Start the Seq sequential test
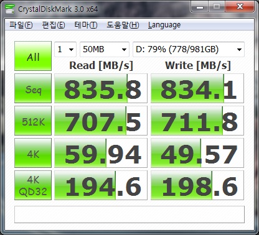 (x=33, y=88)
